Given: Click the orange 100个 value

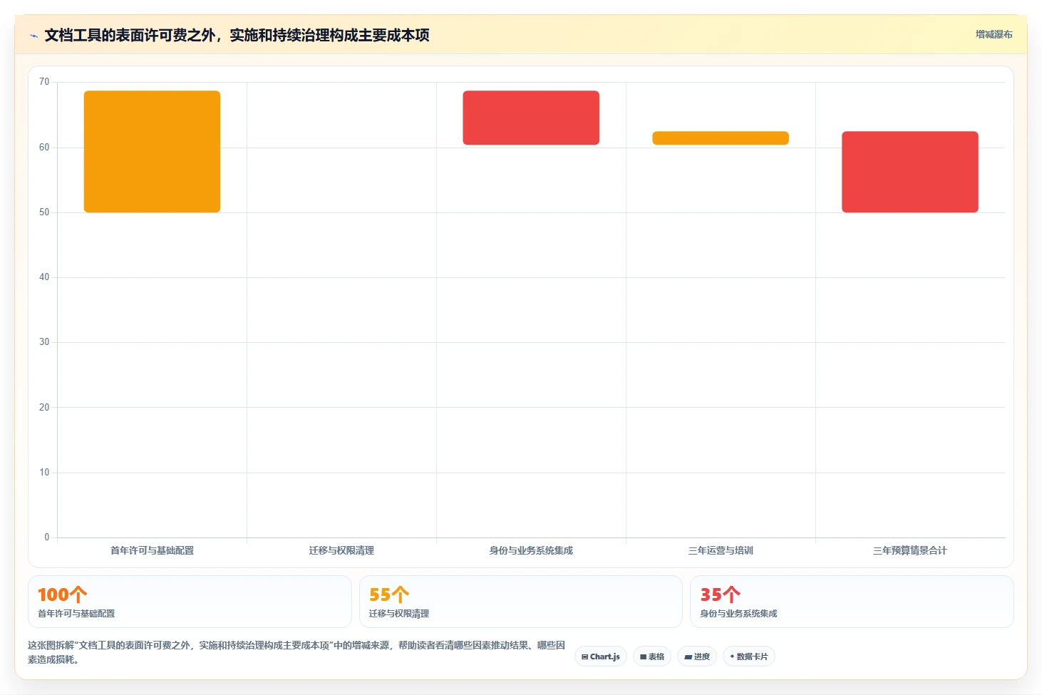Looking at the screenshot, I should tap(63, 594).
